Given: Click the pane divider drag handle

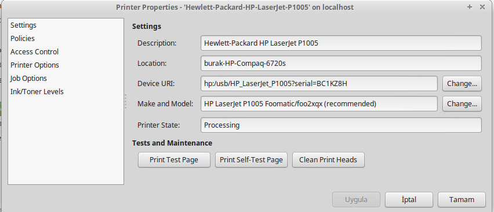Looking at the screenshot, I should click(x=125, y=102).
